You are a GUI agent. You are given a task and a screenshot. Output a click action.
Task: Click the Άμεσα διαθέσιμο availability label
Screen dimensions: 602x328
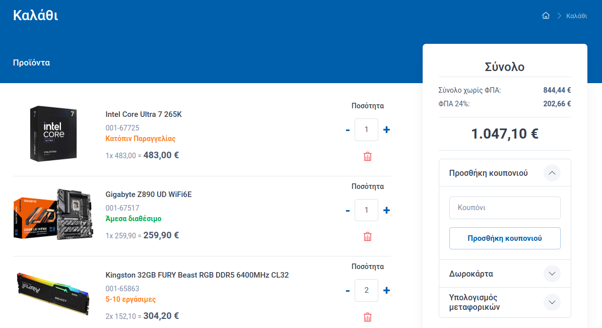point(133,219)
